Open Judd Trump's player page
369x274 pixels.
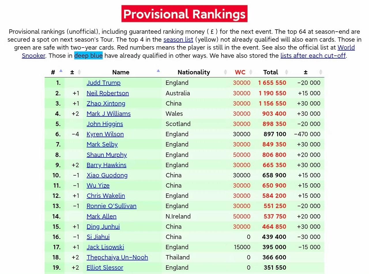tap(103, 83)
